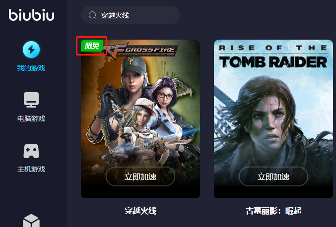The height and width of the screenshot is (227, 336).
Task: Open the 古墓丽影:崛起 title link
Action: (273, 211)
